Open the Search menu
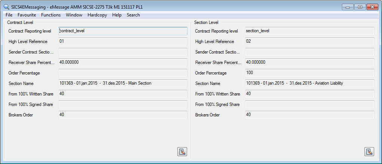 coord(133,15)
